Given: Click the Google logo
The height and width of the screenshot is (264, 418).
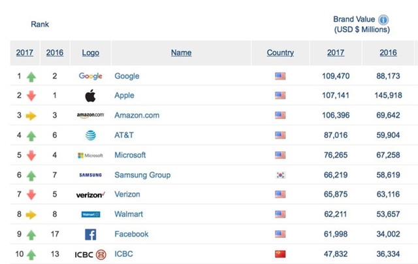Looking at the screenshot, I should pos(90,76).
